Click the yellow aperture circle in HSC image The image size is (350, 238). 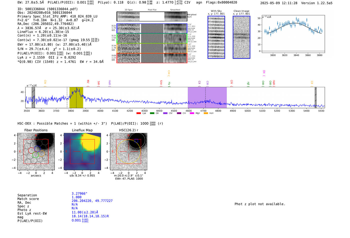128,151
